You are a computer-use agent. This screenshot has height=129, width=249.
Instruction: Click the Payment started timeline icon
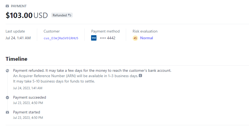point(8,112)
